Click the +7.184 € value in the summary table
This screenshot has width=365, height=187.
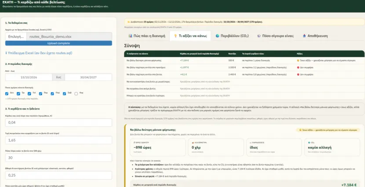184,60
